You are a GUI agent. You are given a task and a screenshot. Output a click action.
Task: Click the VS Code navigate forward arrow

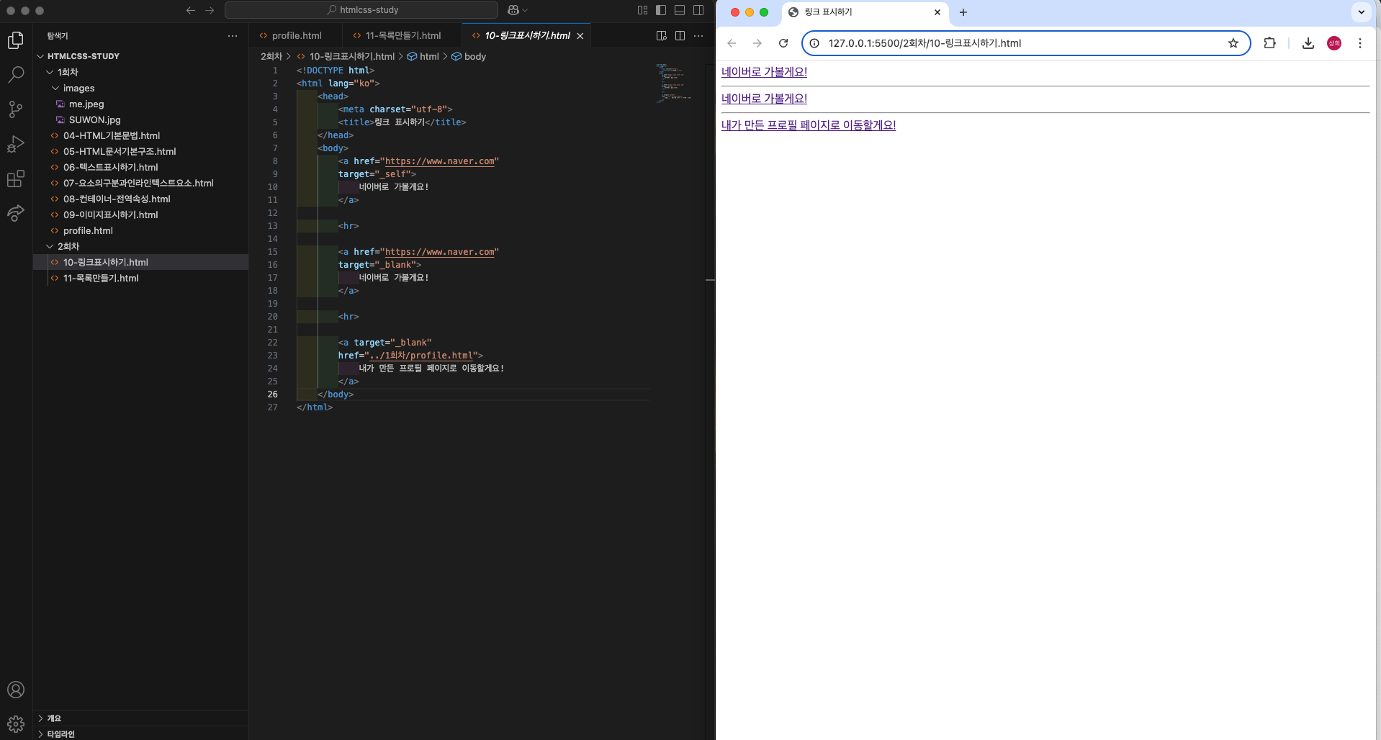tap(210, 10)
